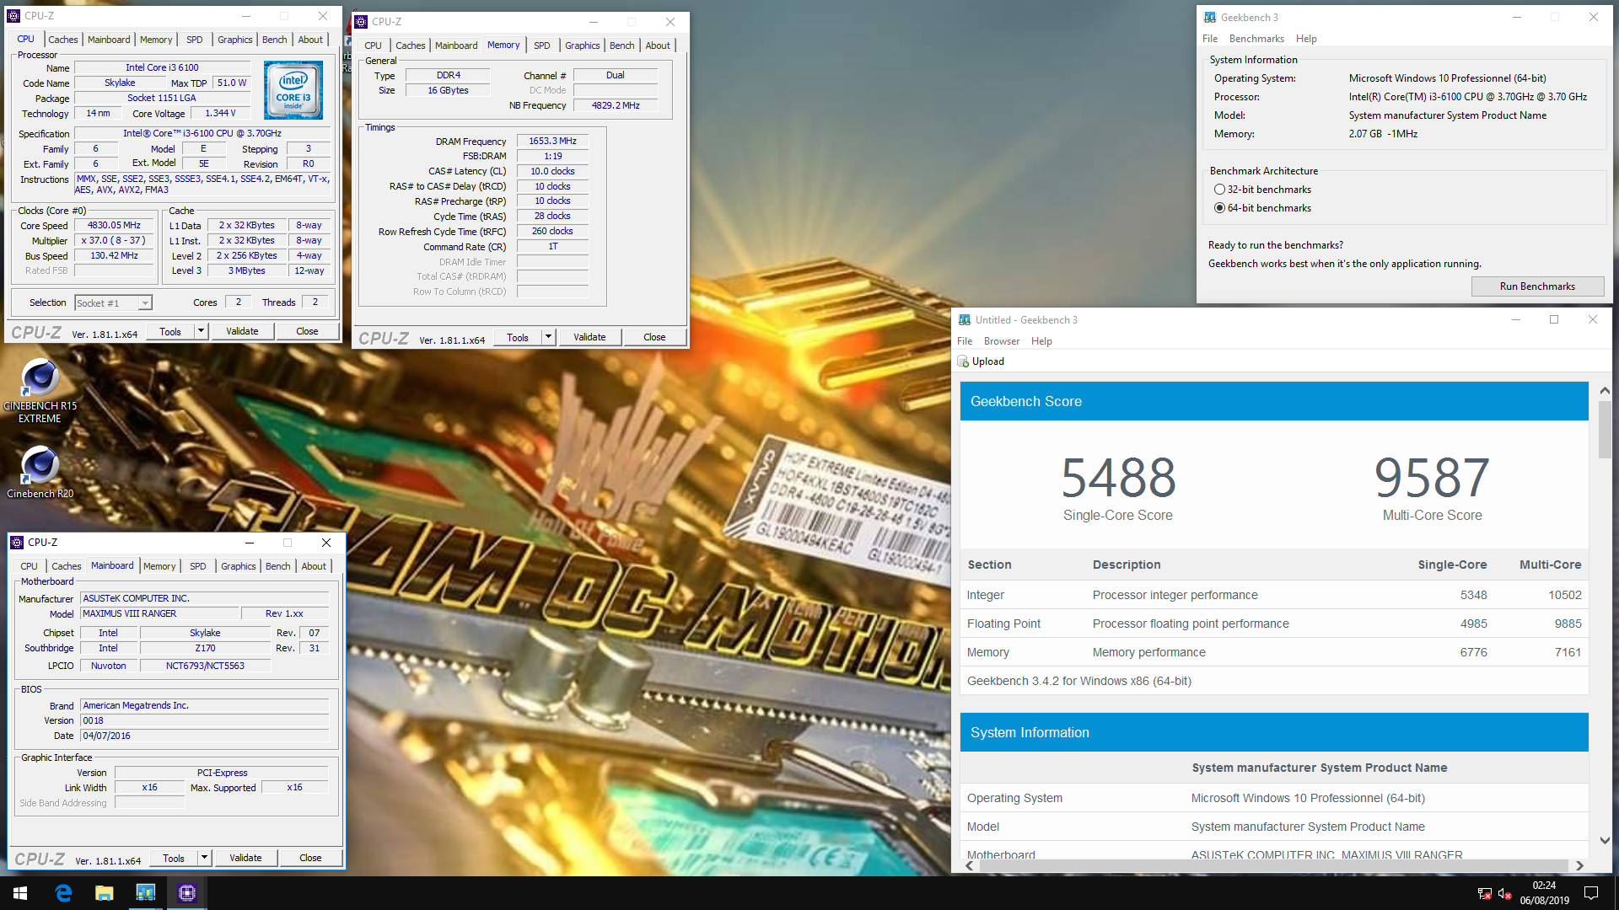Switch to SPD tab in Memory window
Image resolution: width=1619 pixels, height=910 pixels.
542,45
